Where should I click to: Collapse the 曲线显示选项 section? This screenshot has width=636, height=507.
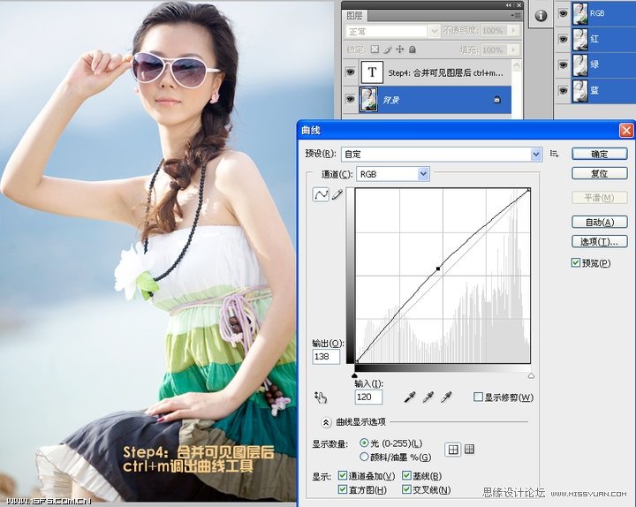point(326,422)
